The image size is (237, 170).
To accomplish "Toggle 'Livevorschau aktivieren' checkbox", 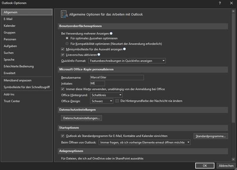I will (63, 55).
